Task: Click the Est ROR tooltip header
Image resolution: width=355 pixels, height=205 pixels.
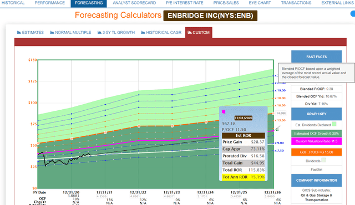Action: click(x=244, y=135)
